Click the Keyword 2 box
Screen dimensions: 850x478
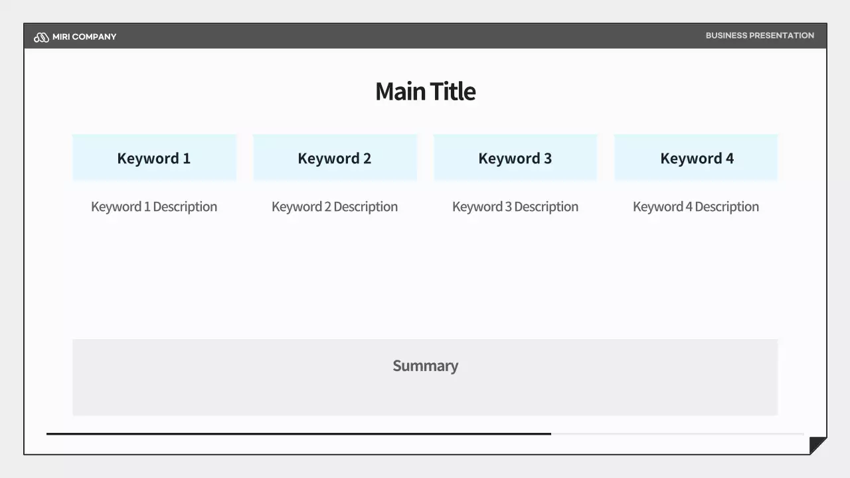[335, 158]
